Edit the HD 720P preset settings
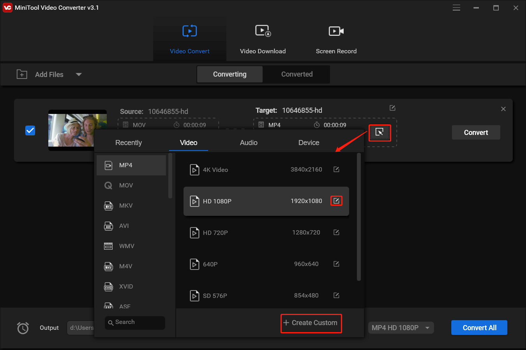The image size is (526, 350). pyautogui.click(x=336, y=232)
